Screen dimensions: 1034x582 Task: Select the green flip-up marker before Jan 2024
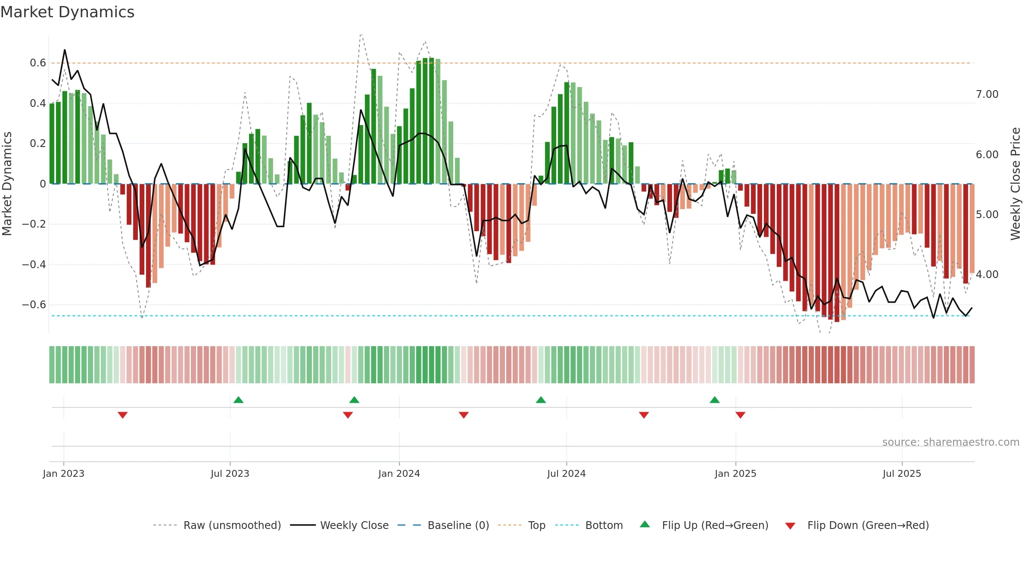click(x=354, y=400)
